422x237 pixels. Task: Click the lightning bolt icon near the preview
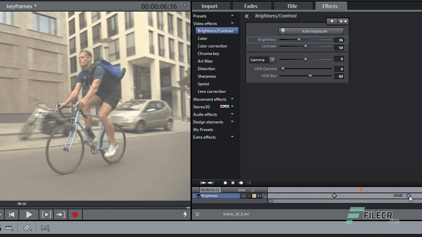(x=185, y=214)
